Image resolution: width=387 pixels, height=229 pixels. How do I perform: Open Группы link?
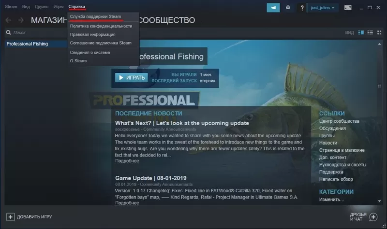pos(327,136)
